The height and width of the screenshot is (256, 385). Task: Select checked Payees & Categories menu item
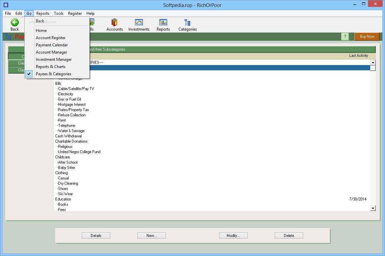coord(57,74)
